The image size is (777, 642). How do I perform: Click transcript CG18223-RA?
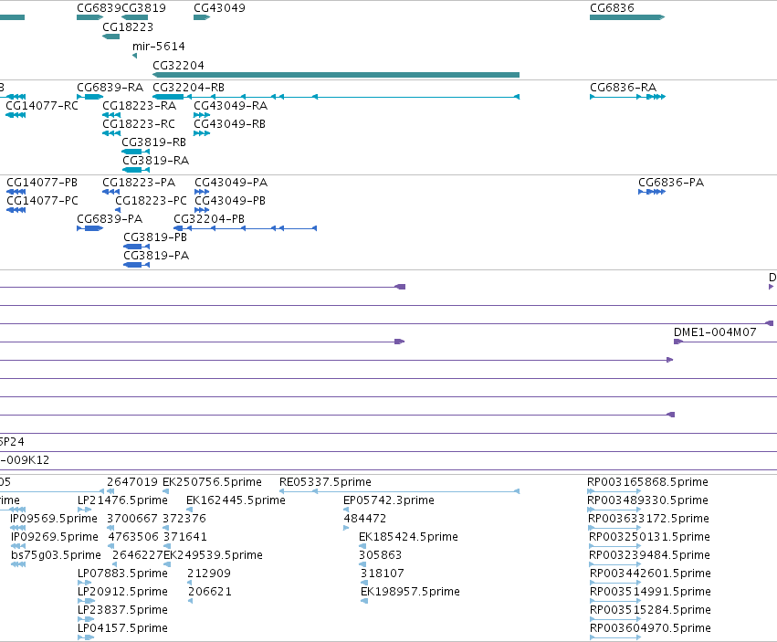coord(111,115)
